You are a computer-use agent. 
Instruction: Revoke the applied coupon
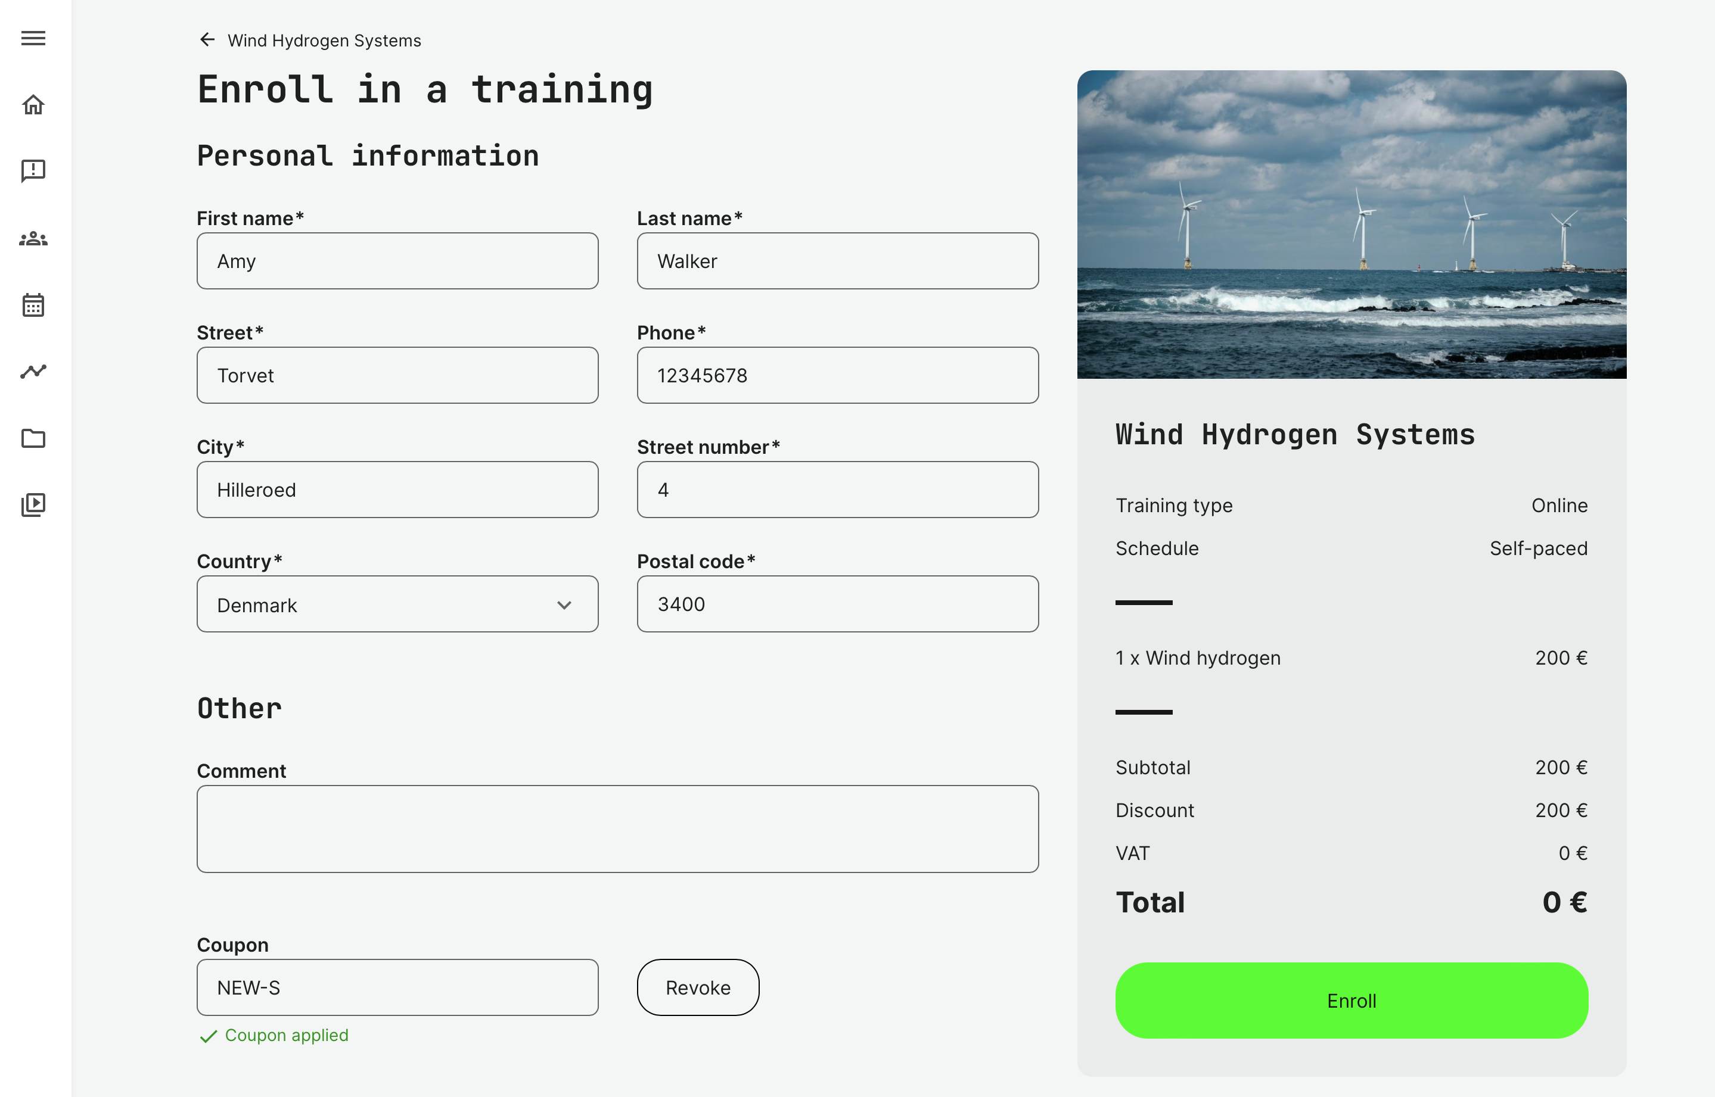[x=697, y=987]
